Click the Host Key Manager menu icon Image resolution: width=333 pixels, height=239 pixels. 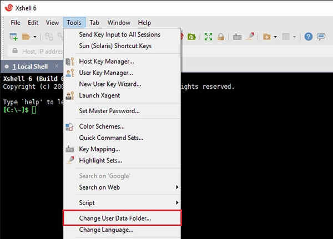pyautogui.click(x=70, y=62)
